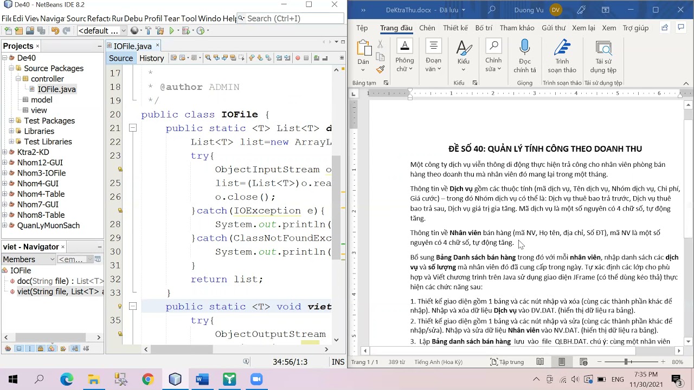
Task: Click Find Selection magnifier in editor toolbar
Action: coord(208,58)
